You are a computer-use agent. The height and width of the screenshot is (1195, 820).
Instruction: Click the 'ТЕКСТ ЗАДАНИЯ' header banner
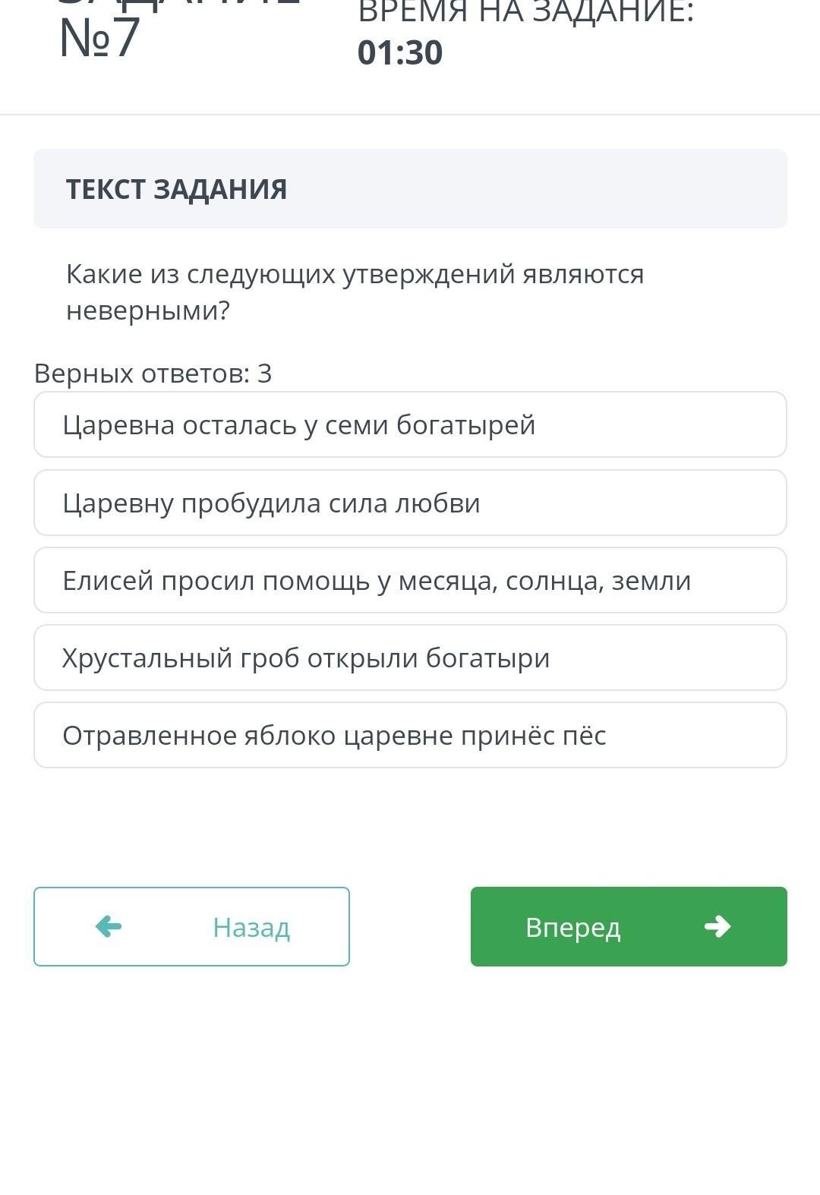(x=410, y=189)
